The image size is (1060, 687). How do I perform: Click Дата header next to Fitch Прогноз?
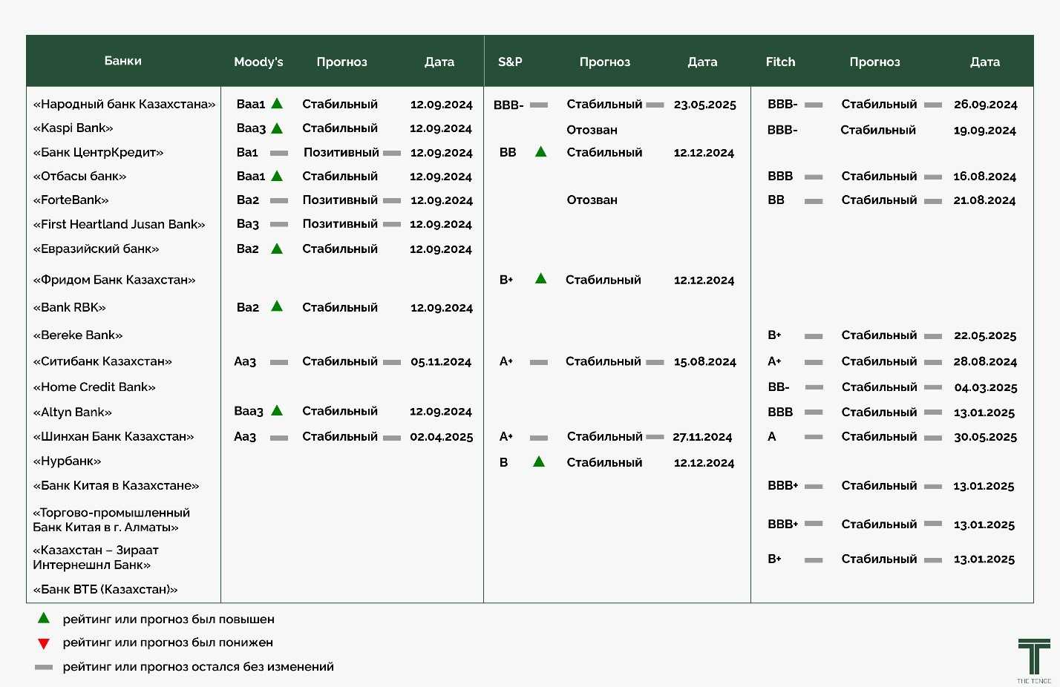pos(985,62)
